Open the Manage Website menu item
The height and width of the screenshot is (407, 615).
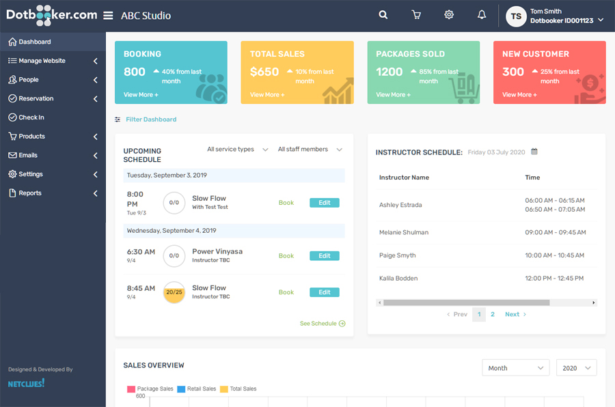click(40, 59)
